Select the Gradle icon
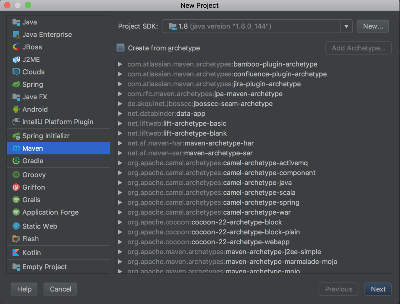 (x=16, y=161)
